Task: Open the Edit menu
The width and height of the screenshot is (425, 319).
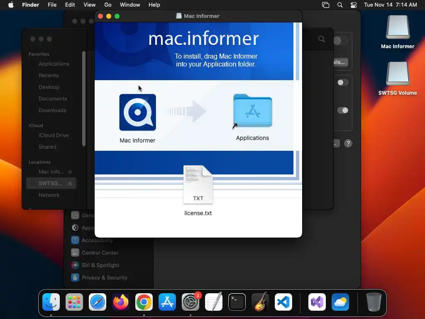Action: [x=70, y=5]
